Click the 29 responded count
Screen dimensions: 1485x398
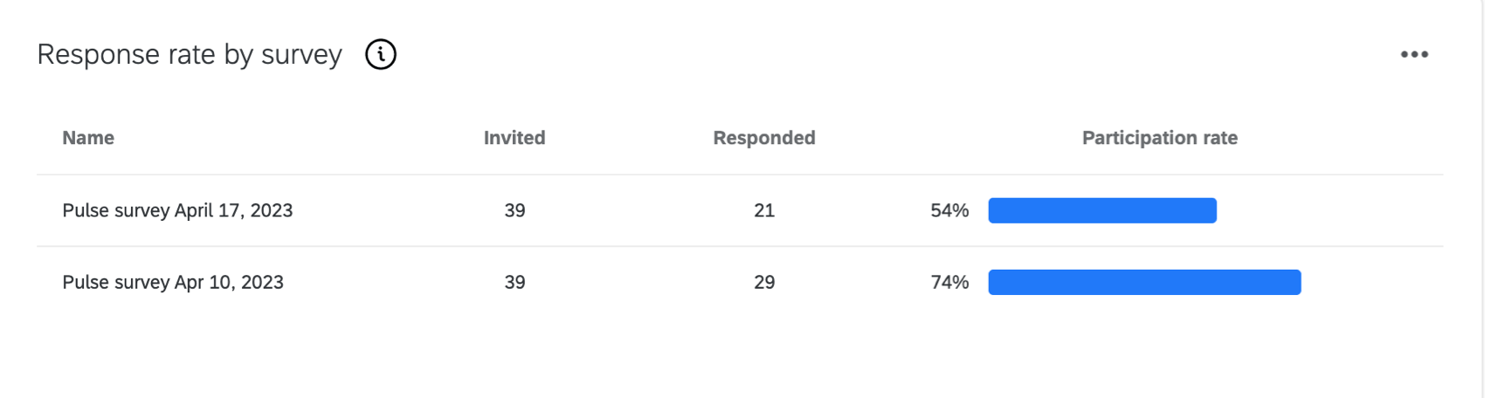(x=764, y=282)
